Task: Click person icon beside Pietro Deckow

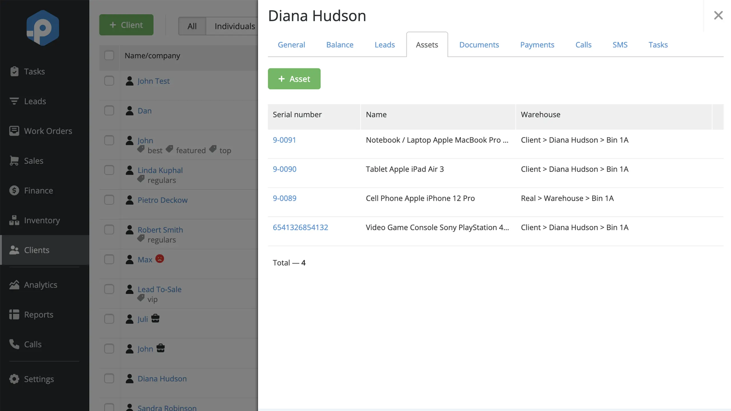Action: (130, 200)
